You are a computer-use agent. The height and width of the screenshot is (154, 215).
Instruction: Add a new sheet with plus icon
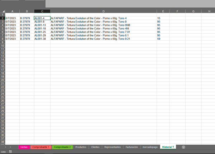click(x=183, y=147)
